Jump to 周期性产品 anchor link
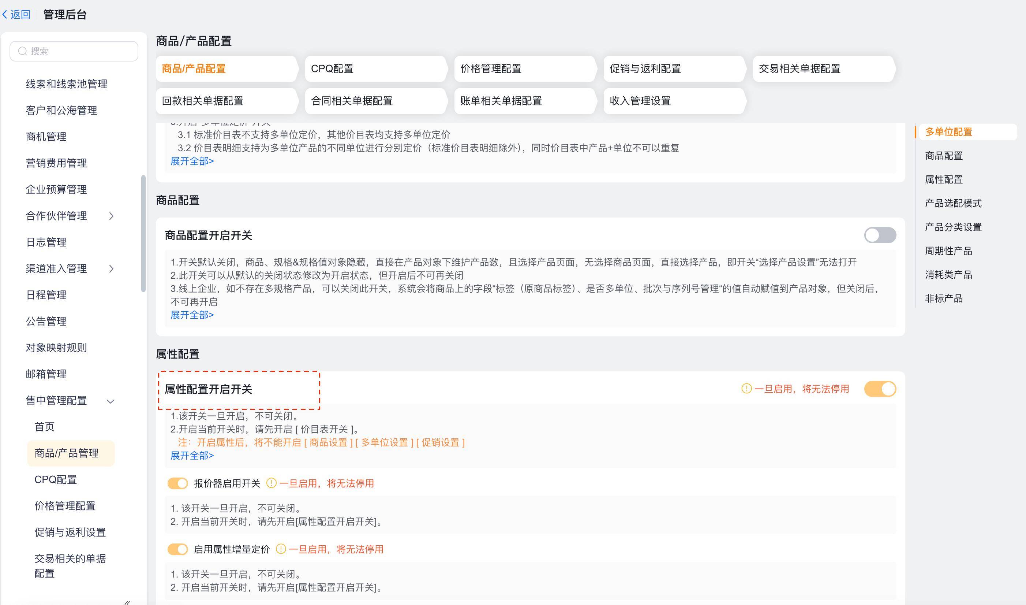This screenshot has height=605, width=1026. click(x=948, y=251)
